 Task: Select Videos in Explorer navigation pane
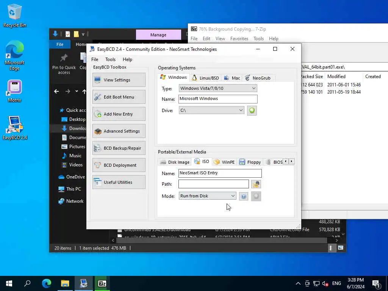[72, 165]
